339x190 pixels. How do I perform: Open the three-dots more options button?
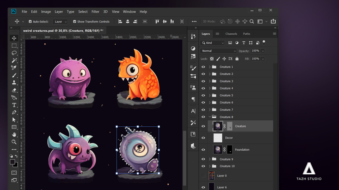pyautogui.click(x=194, y=22)
